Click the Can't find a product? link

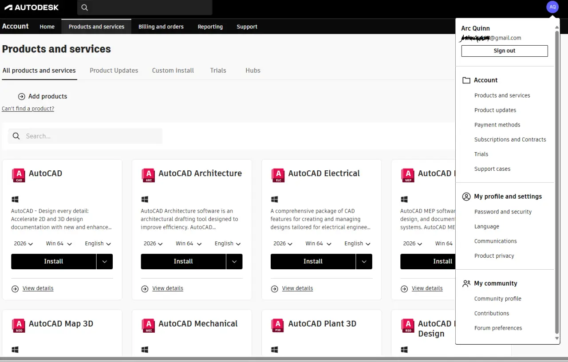tap(28, 109)
